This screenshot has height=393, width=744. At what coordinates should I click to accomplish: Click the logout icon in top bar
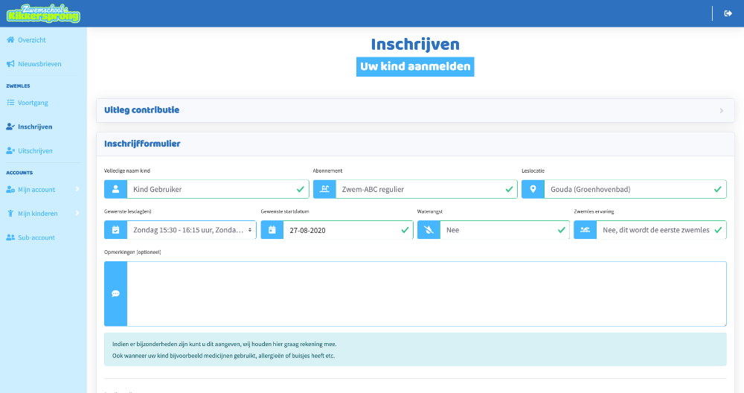(x=728, y=13)
